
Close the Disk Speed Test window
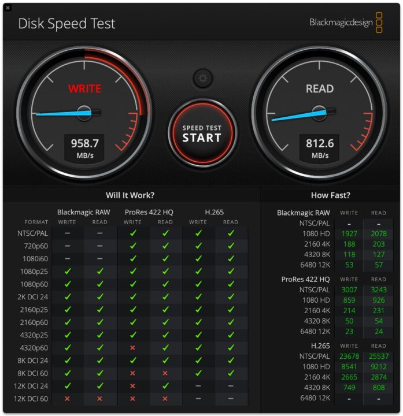click(8, 8)
